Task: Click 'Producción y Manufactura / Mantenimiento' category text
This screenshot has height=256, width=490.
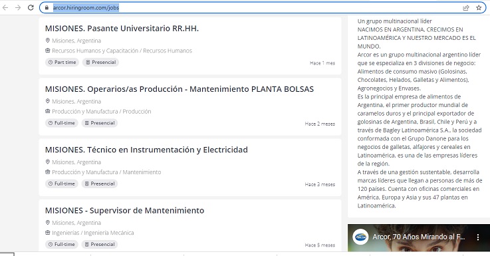Action: pos(106,172)
